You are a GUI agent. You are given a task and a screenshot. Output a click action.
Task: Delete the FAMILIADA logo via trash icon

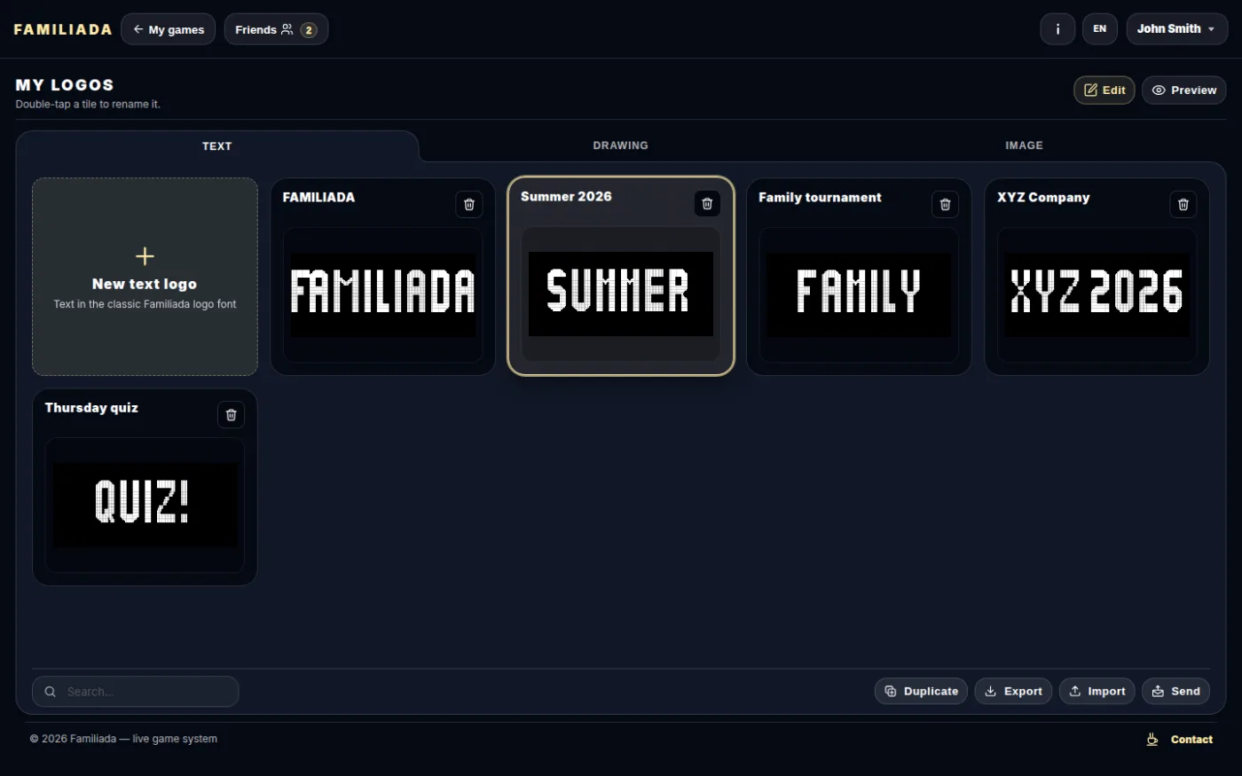tap(469, 205)
